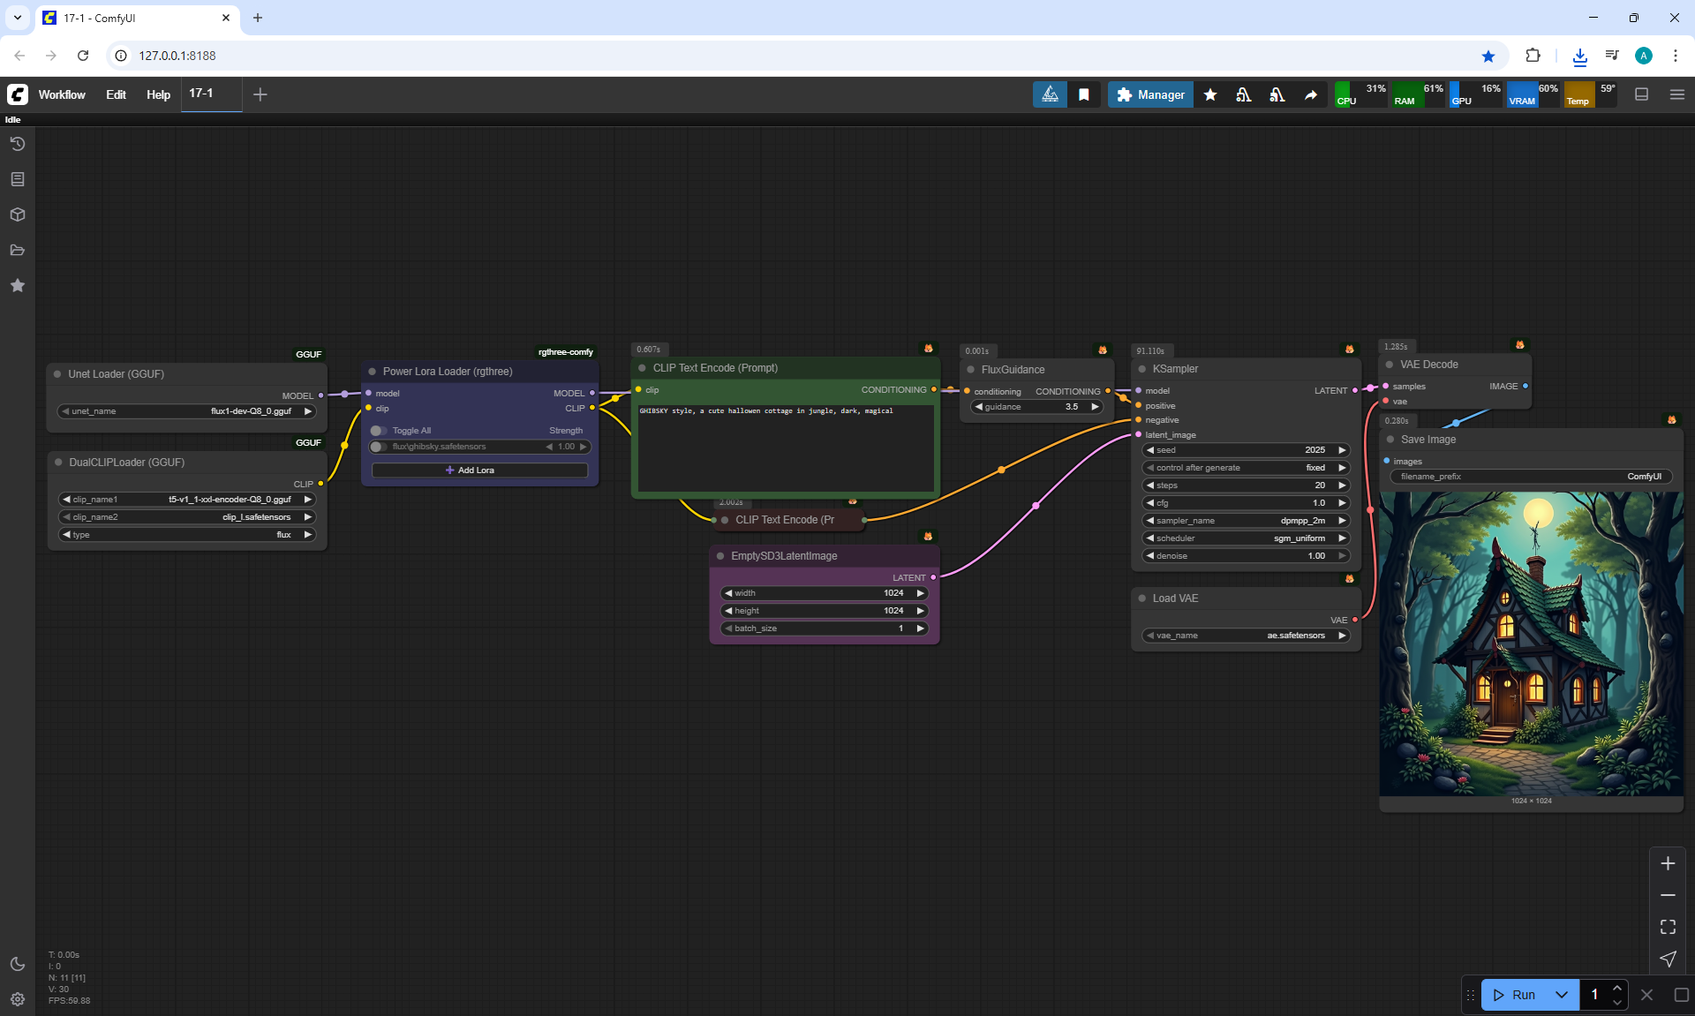
Task: Click fit view icon on canvas
Action: (x=1668, y=927)
